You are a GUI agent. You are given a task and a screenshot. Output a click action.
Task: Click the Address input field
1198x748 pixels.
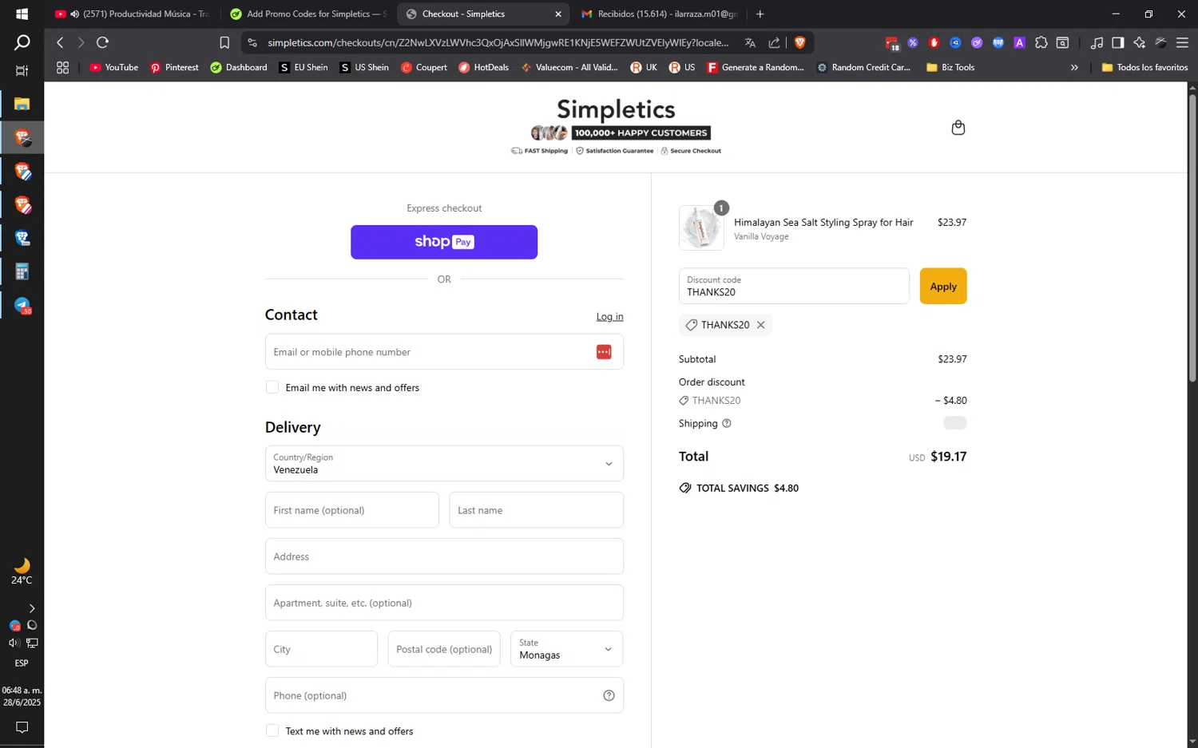click(444, 556)
